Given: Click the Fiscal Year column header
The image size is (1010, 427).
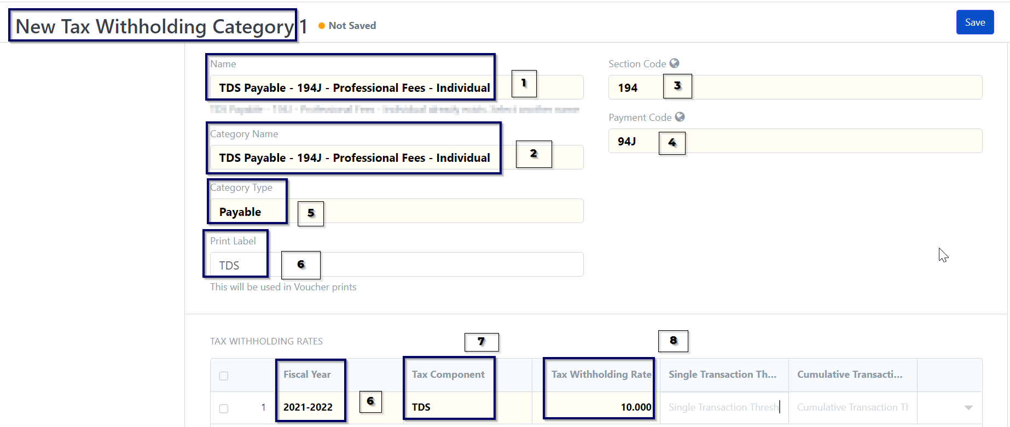Looking at the screenshot, I should click(307, 375).
